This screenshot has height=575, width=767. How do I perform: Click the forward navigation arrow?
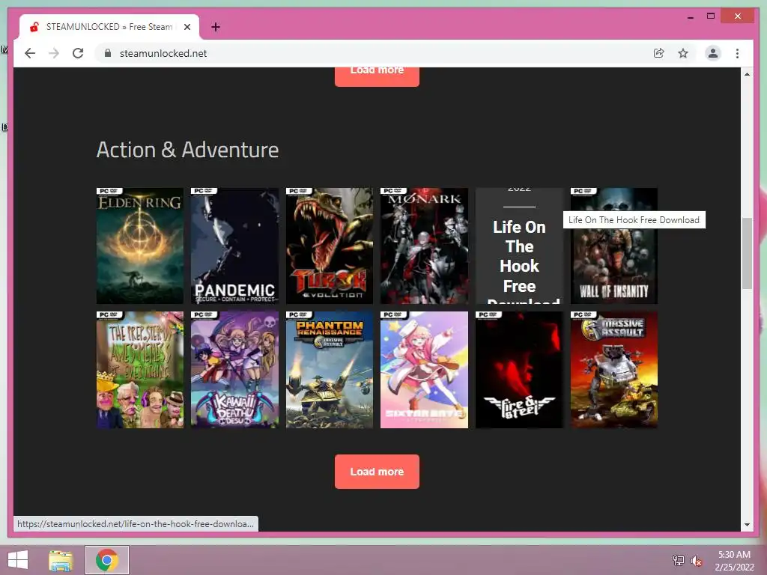coord(54,53)
